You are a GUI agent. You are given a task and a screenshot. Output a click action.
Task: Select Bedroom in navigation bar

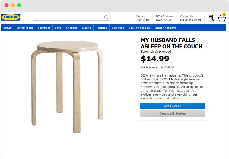[x=44, y=28]
